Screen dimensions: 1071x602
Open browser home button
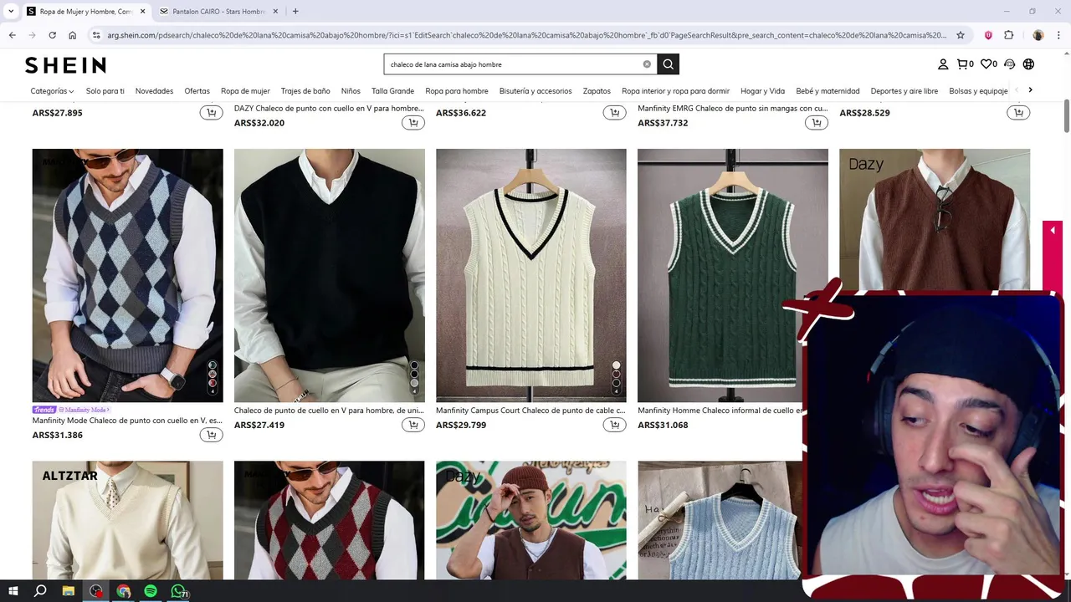[x=72, y=35]
